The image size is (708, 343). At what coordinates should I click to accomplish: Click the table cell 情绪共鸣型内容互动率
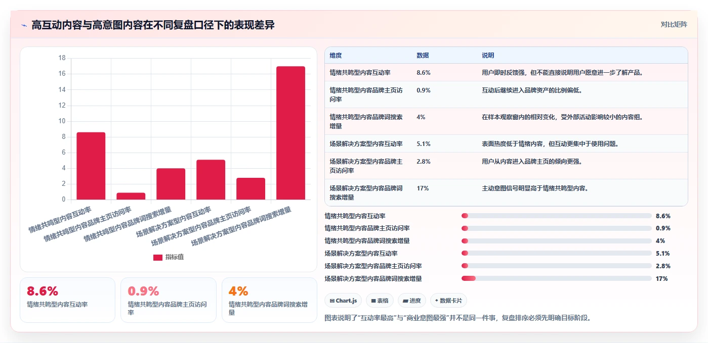point(360,73)
